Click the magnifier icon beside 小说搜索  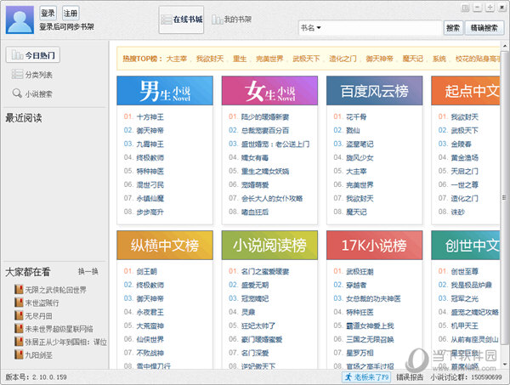pyautogui.click(x=17, y=93)
